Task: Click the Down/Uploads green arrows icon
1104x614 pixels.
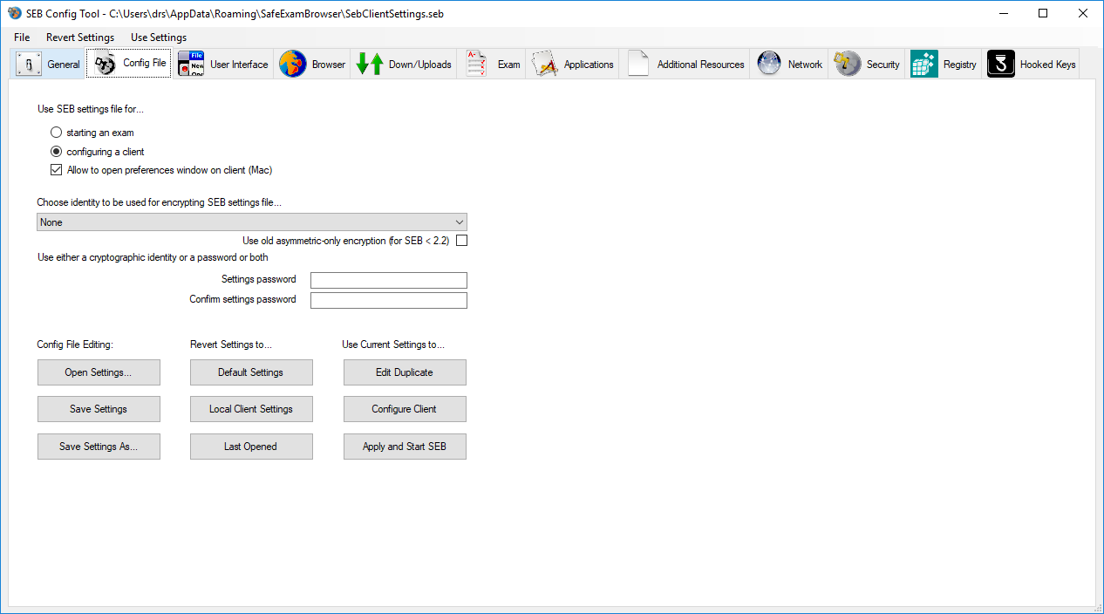Action: coord(370,64)
